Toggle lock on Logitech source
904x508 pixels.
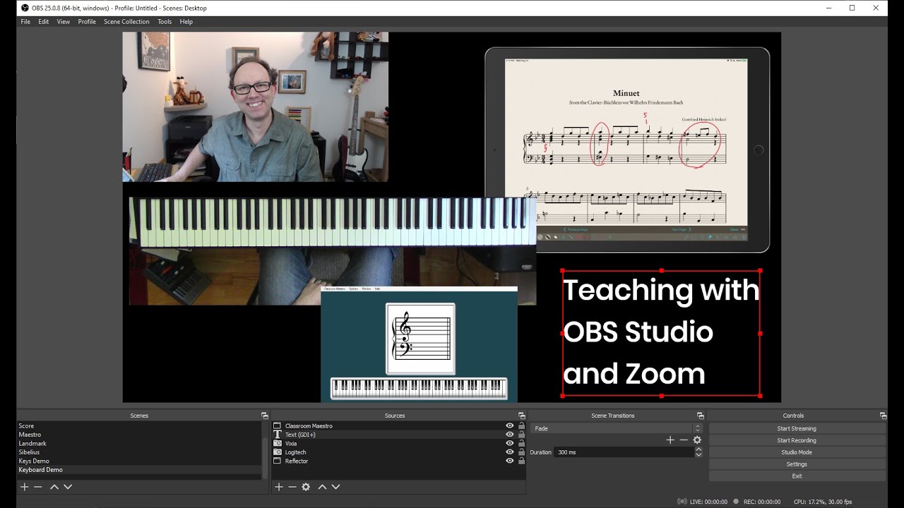pos(521,452)
